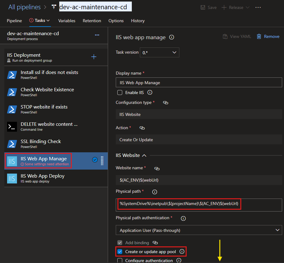Click the Website name field
The width and height of the screenshot is (284, 263).
199,180
